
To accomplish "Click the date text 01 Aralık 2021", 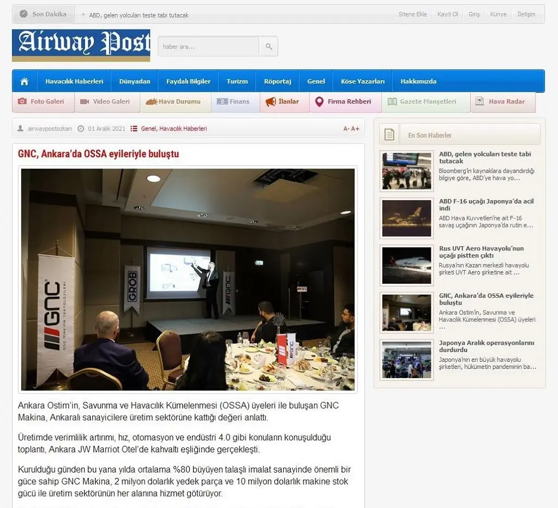I will (x=106, y=129).
